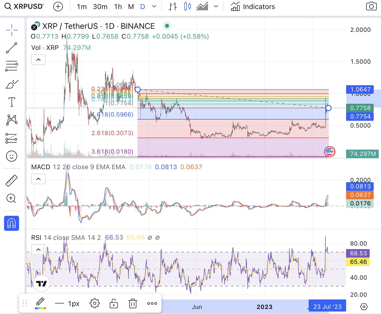Collapse the MACD indicator legend
The image size is (381, 314).
coord(38,179)
